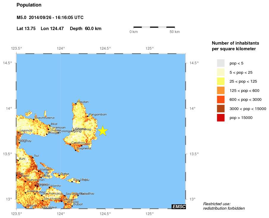This screenshot has width=269, height=218.
Task: Click the yellow epicenter star marker
Action: point(103,131)
